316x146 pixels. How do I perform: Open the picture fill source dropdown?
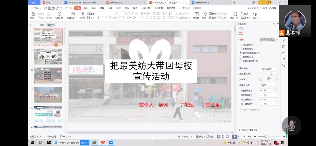tap(269, 69)
